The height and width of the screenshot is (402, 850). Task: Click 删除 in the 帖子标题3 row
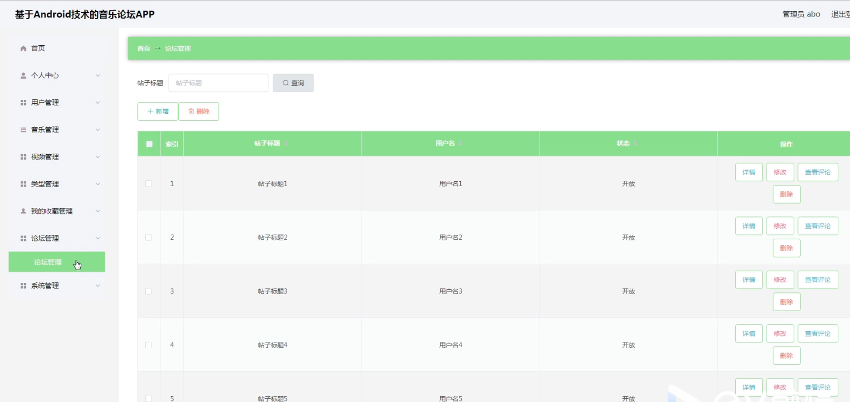pos(786,302)
